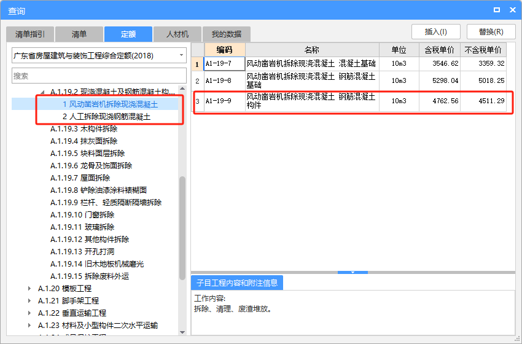Select the A.1.22 垂直运输工程 label

[72, 313]
